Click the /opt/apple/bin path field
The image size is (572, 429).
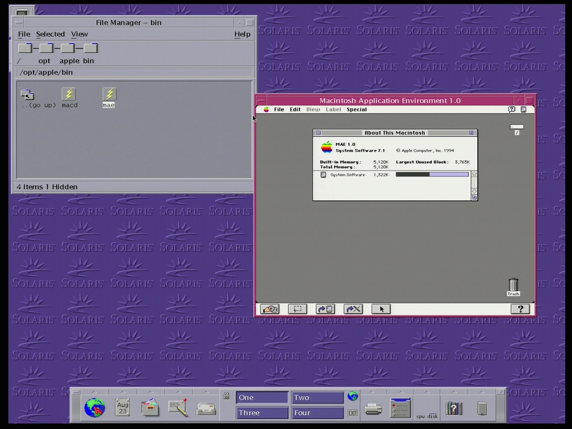pyautogui.click(x=135, y=72)
